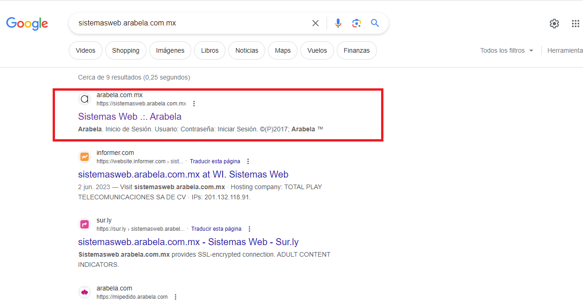This screenshot has width=583, height=302.
Task: Click the sur.ly favicon
Action: (x=85, y=224)
